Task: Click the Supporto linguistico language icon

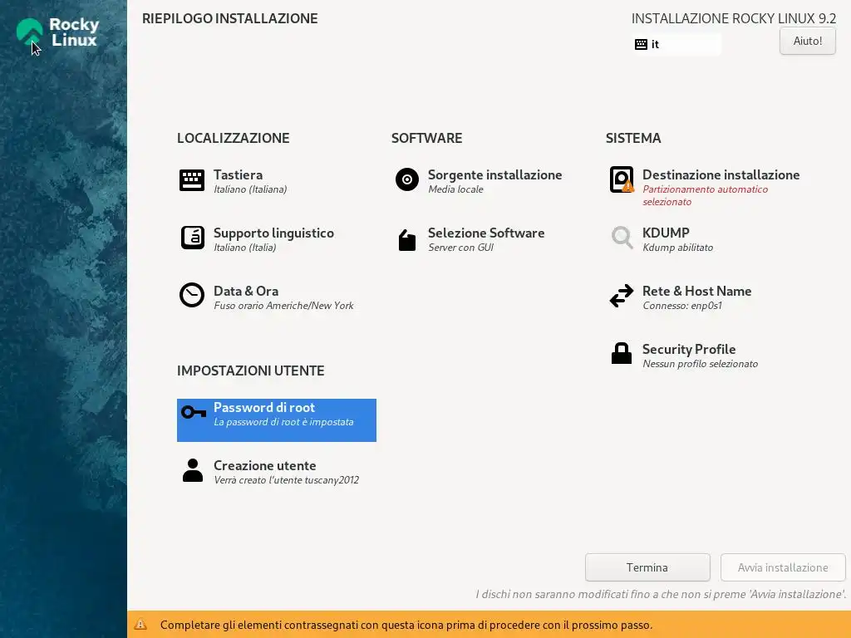Action: click(192, 238)
